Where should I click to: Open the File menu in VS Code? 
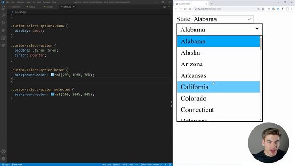point(7,2)
